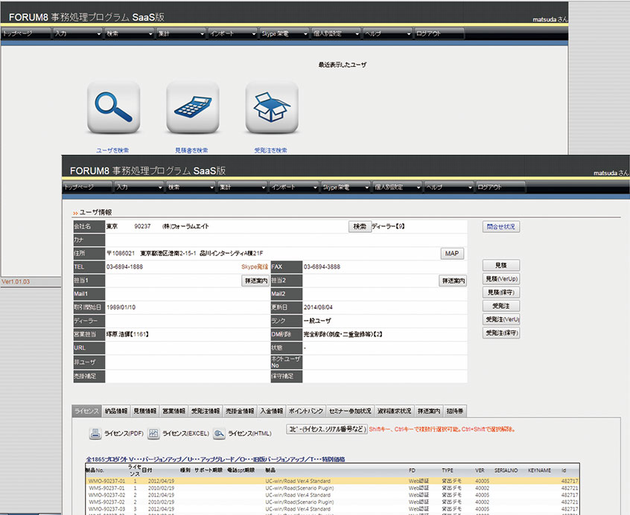Click the 拝送案内 button in the 担当1 row
630x515 pixels.
click(255, 281)
